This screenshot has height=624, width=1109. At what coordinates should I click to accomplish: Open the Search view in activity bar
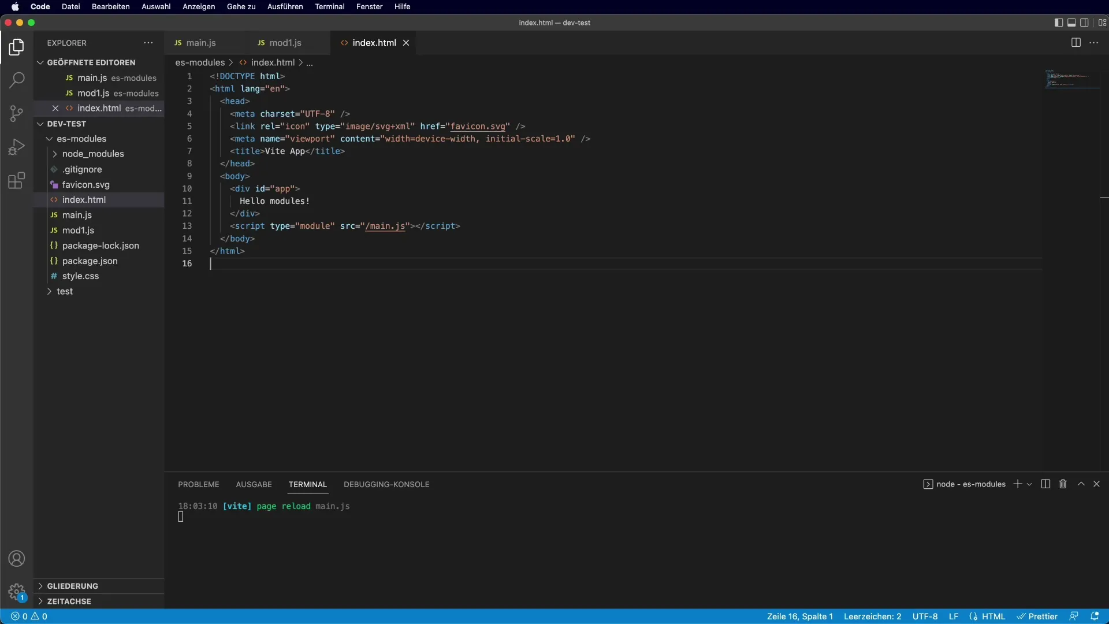pyautogui.click(x=17, y=80)
